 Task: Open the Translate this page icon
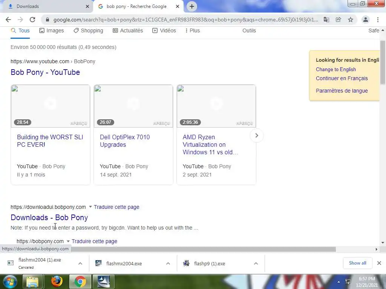point(326,20)
